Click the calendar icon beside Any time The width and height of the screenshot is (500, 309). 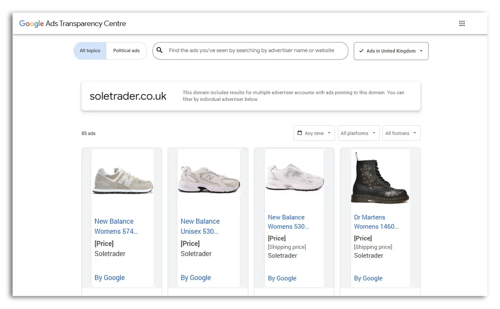299,133
